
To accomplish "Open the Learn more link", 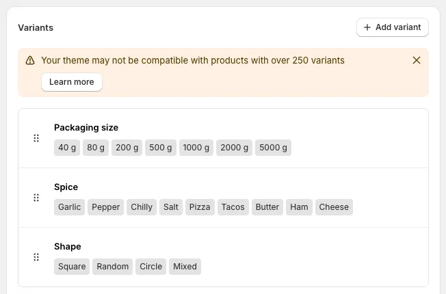I will [72, 82].
